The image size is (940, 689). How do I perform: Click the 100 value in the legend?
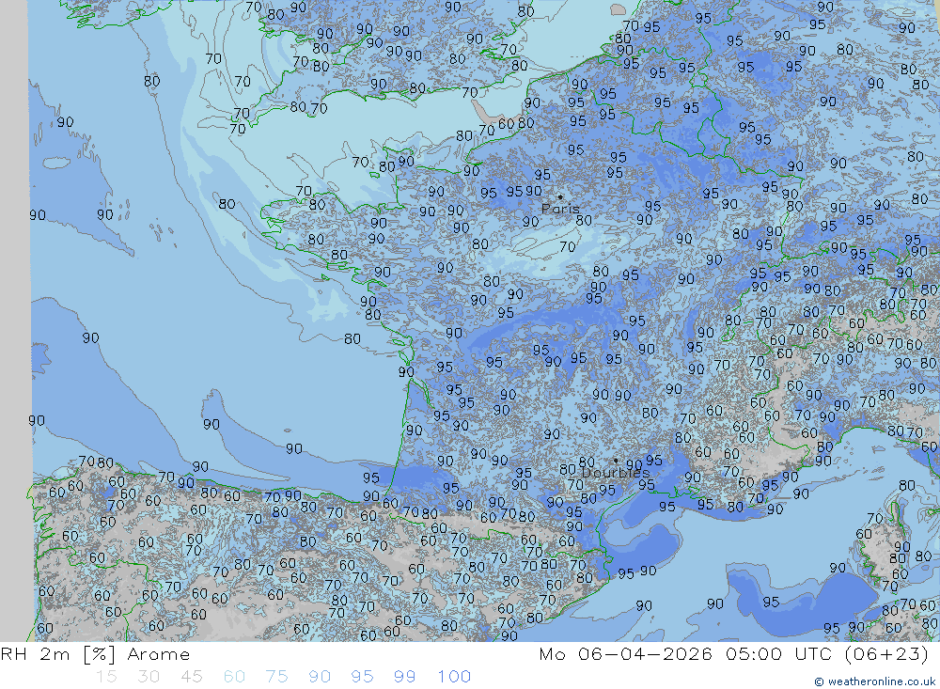454,677
